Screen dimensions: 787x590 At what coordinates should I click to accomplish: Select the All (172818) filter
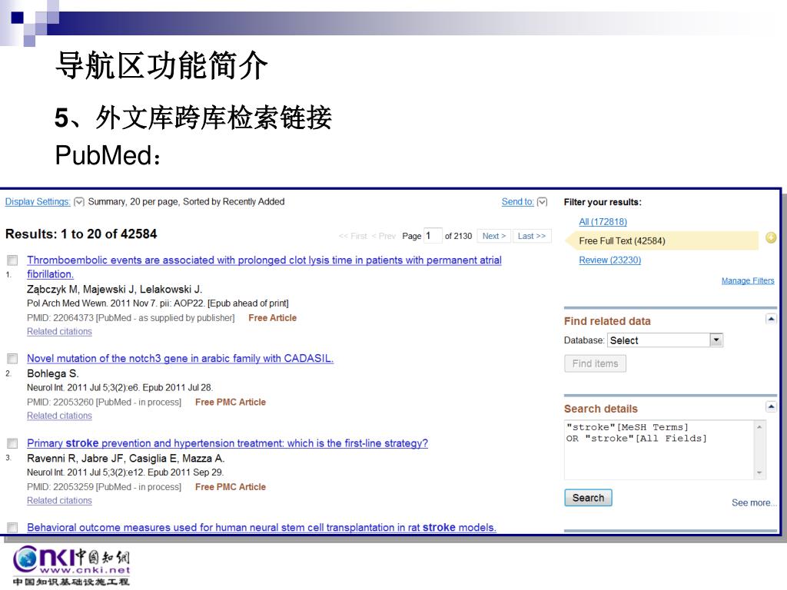603,222
